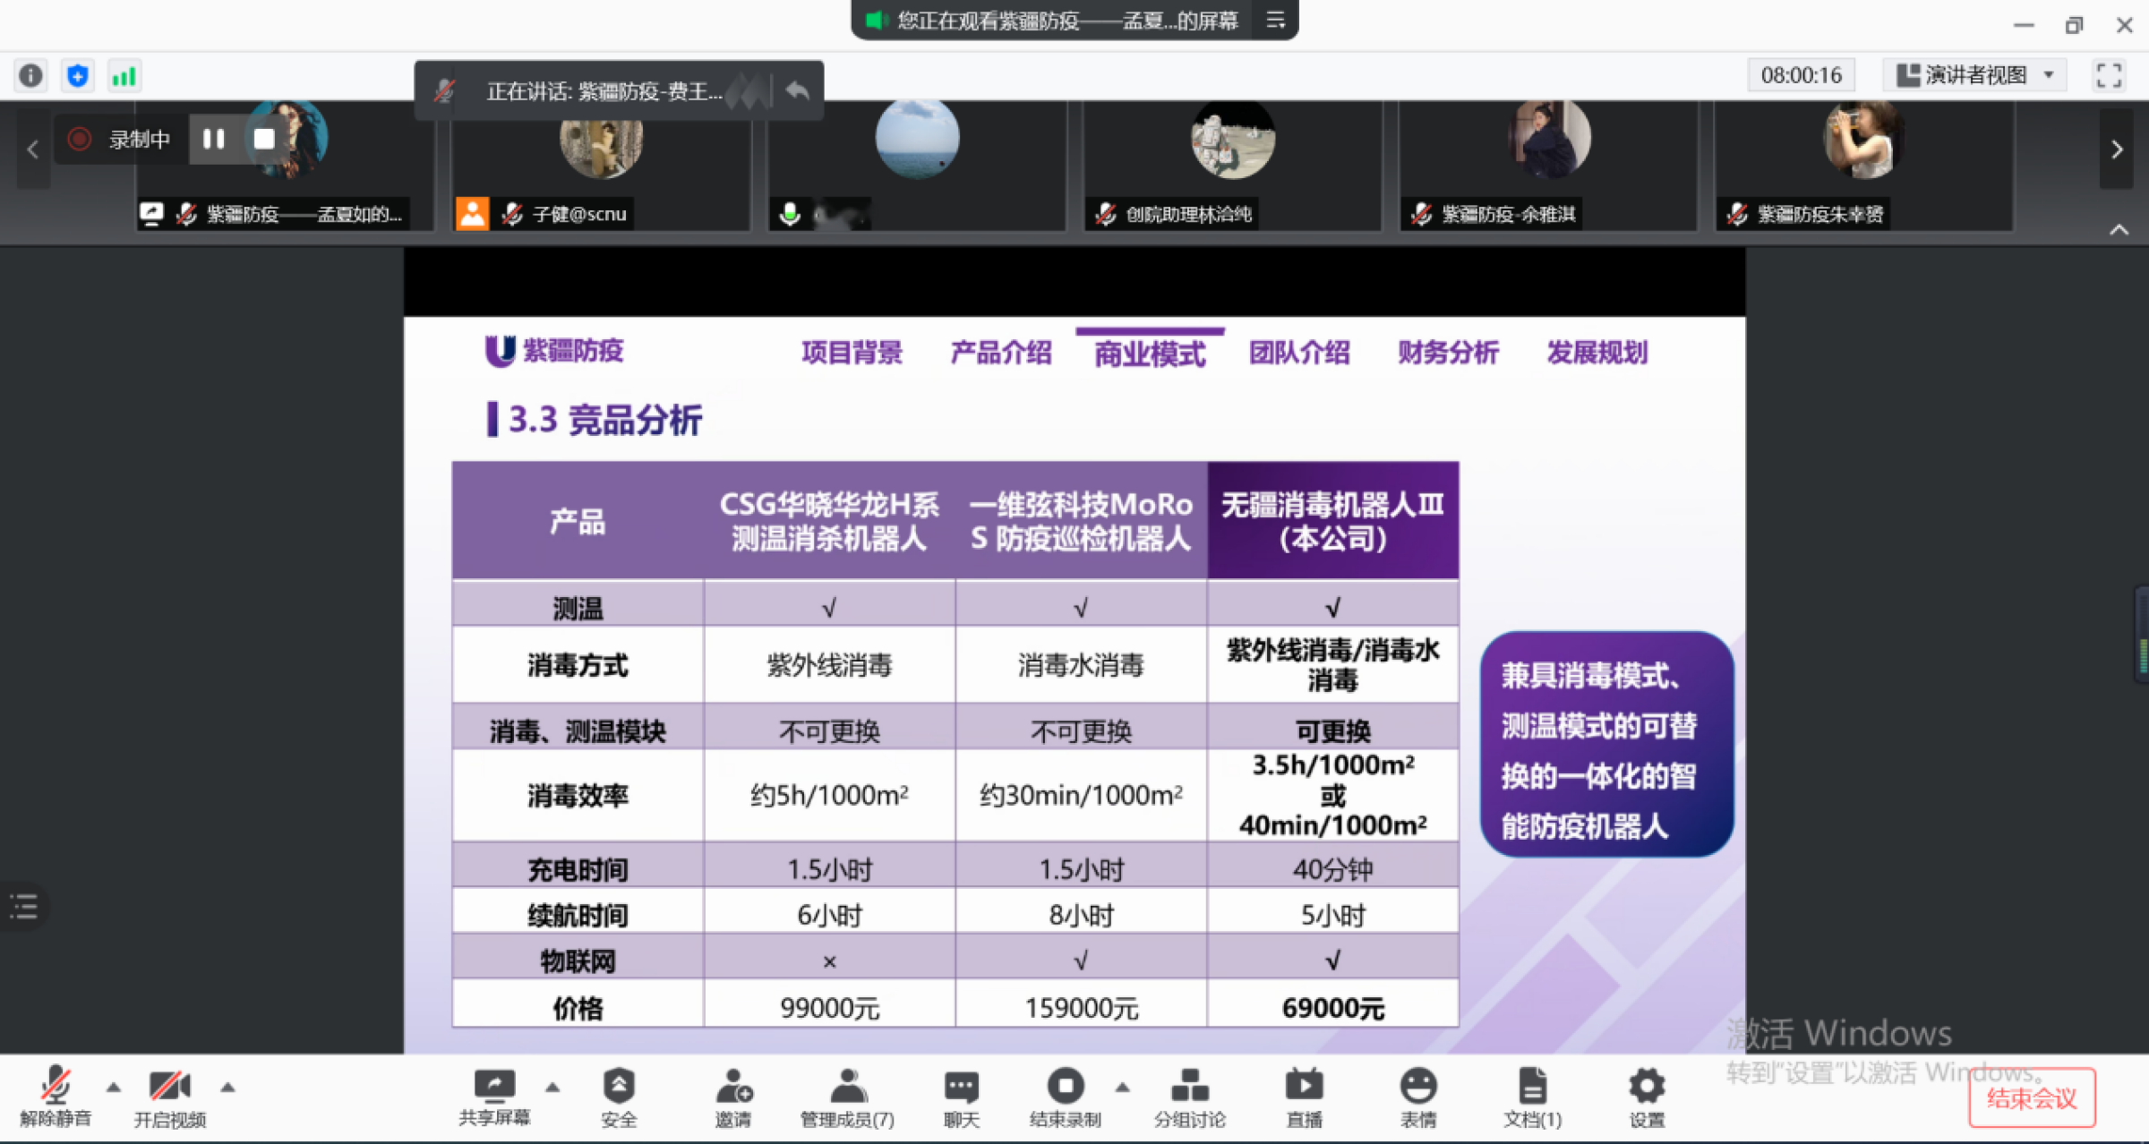Open the meeting info icon
Image resolution: width=2149 pixels, height=1144 pixels.
pos(30,75)
